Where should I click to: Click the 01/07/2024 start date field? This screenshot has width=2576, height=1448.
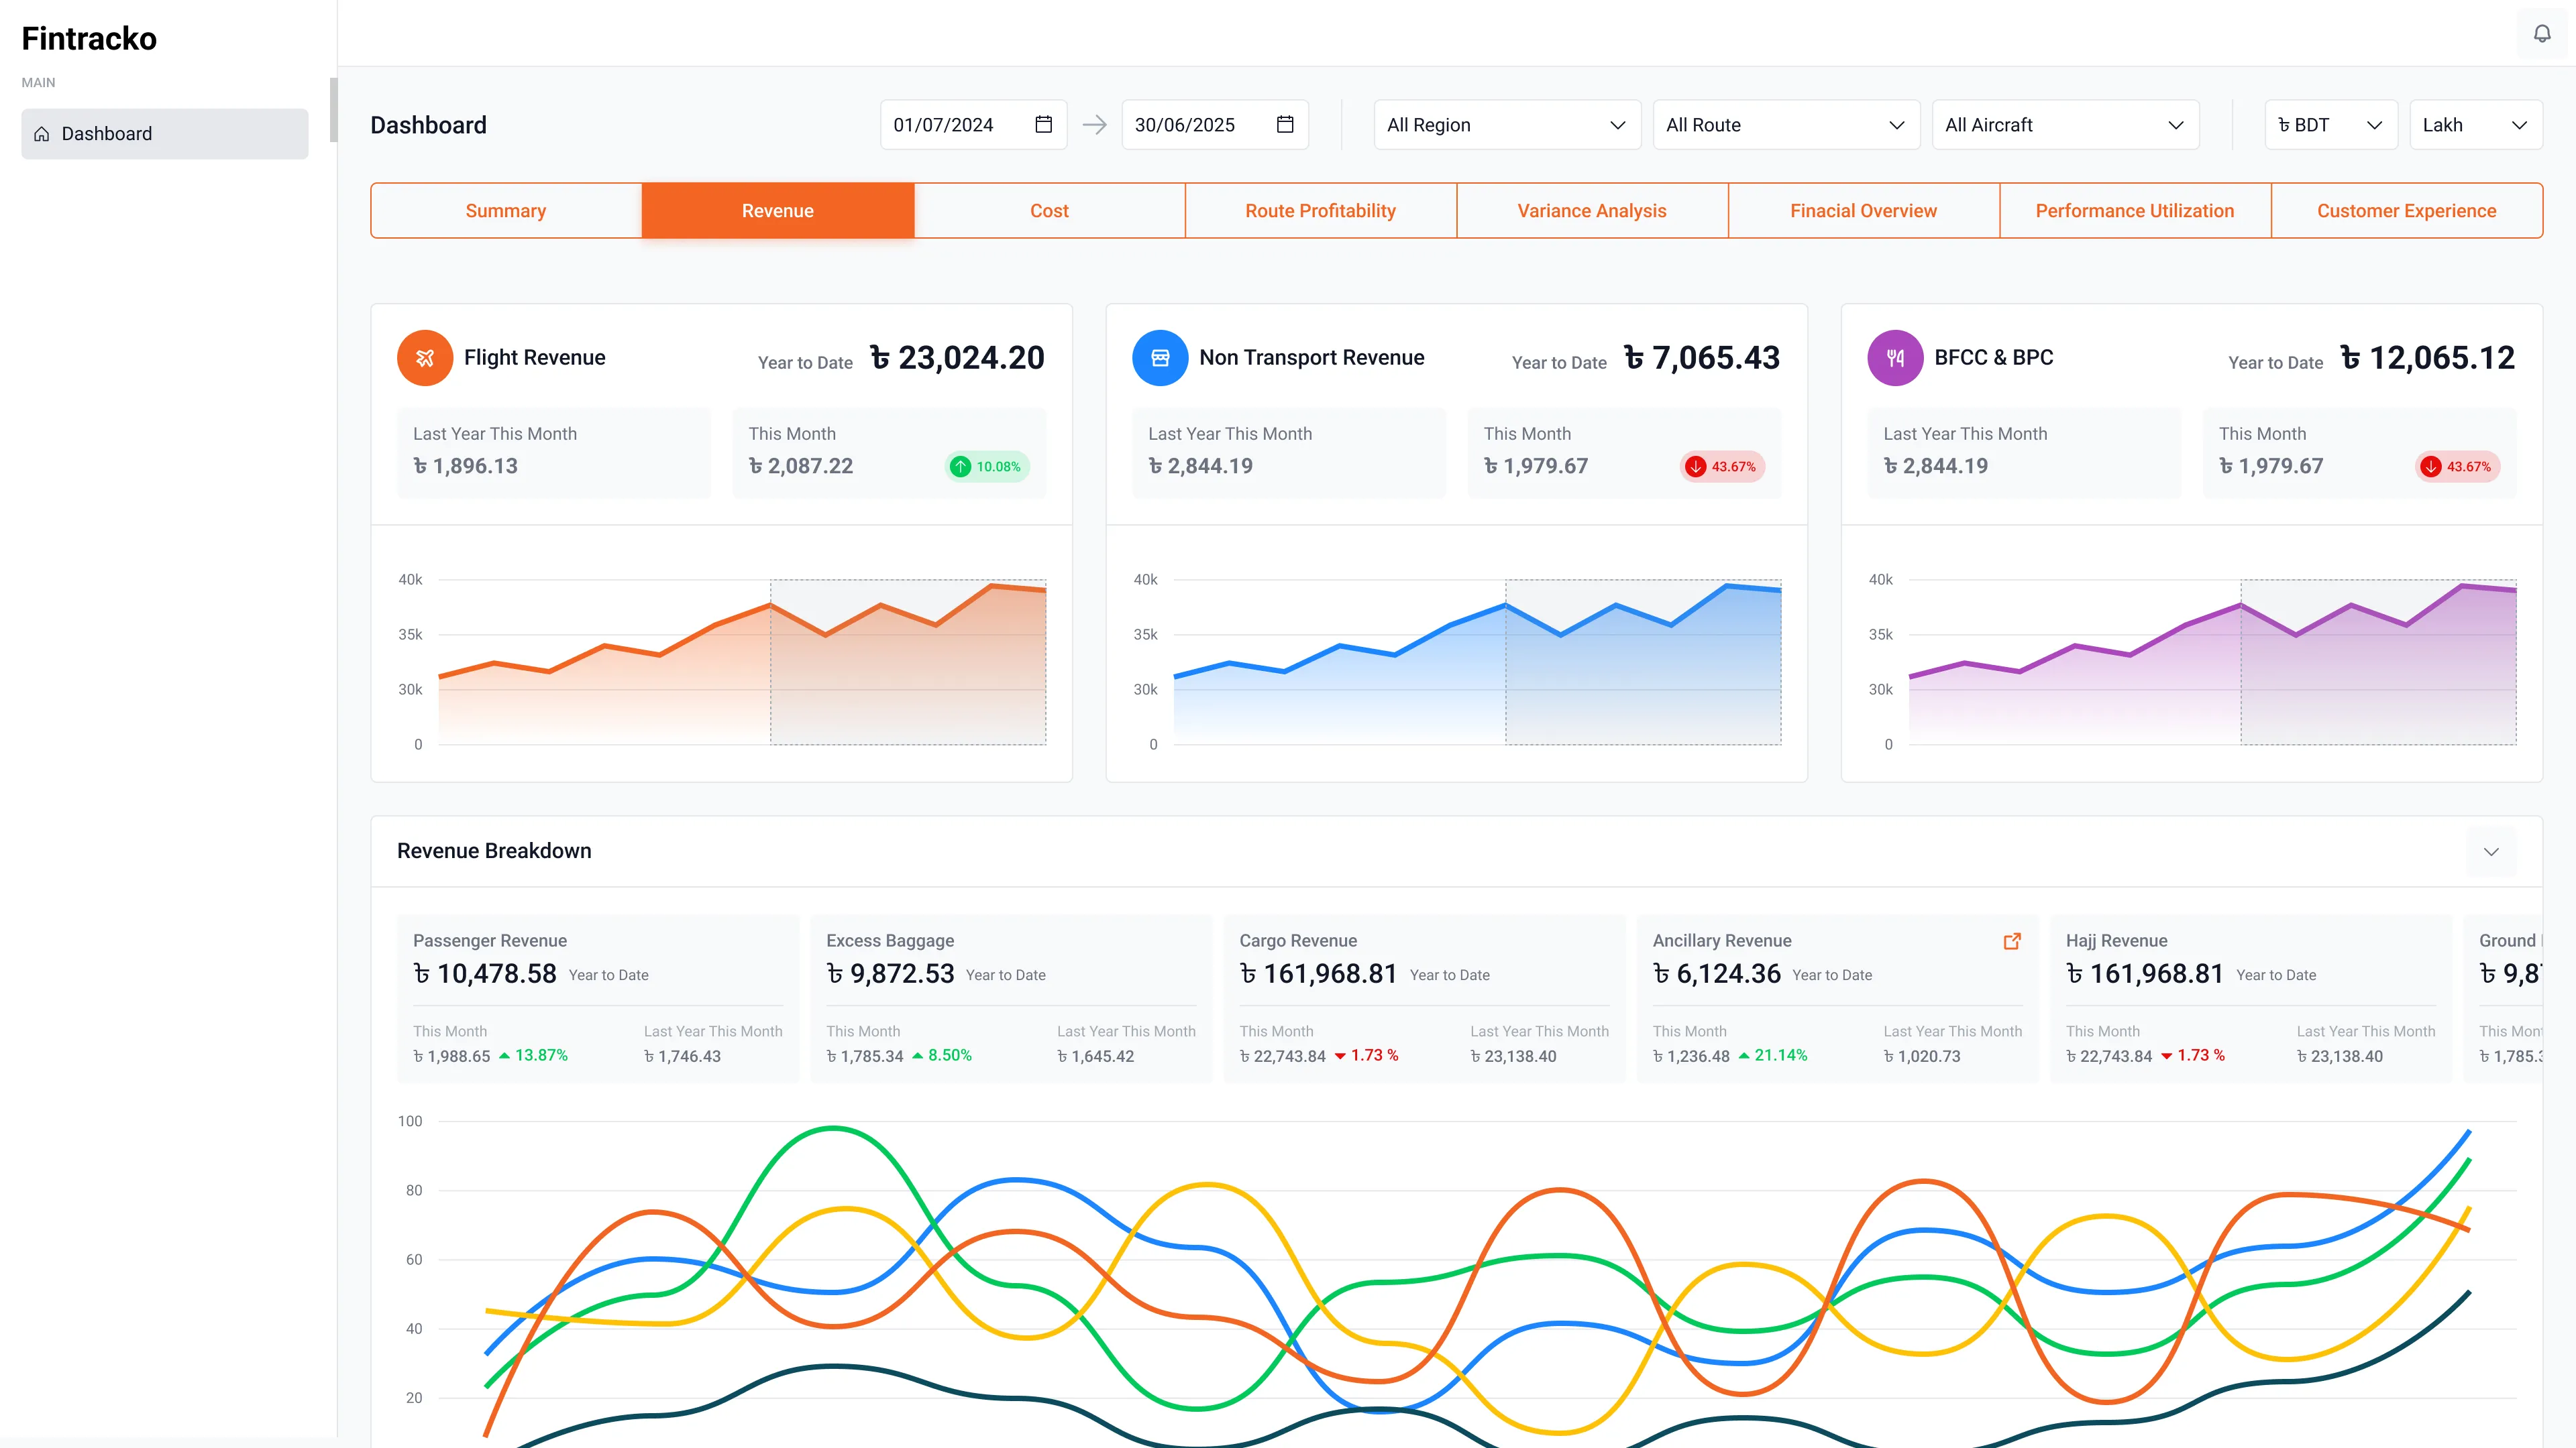pos(943,125)
